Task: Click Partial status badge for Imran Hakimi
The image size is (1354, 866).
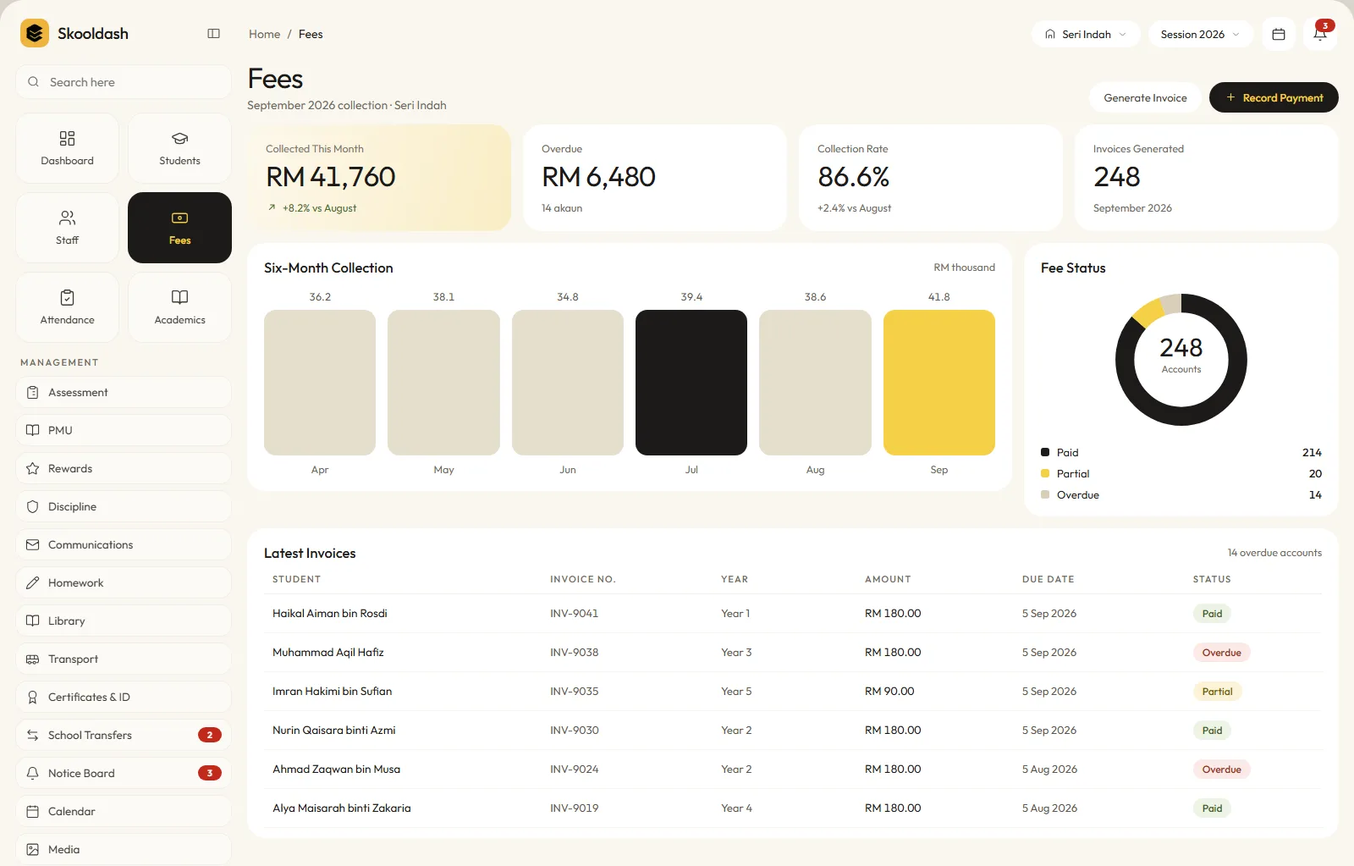Action: click(x=1217, y=692)
